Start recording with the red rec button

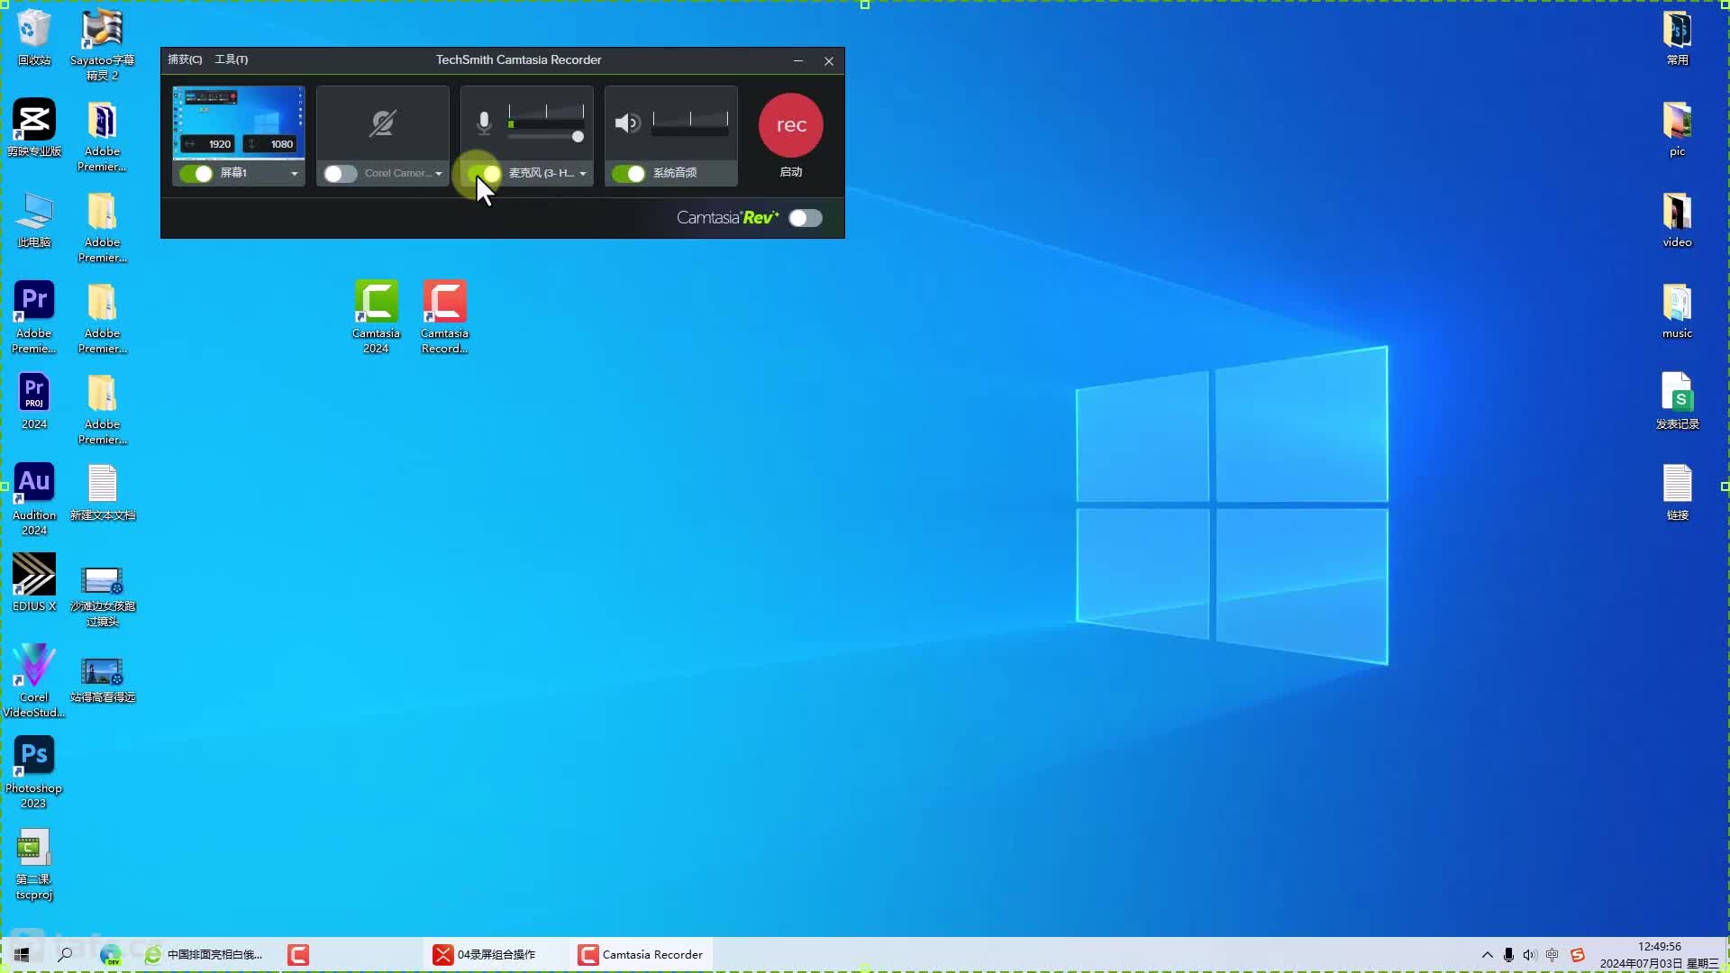coord(791,125)
